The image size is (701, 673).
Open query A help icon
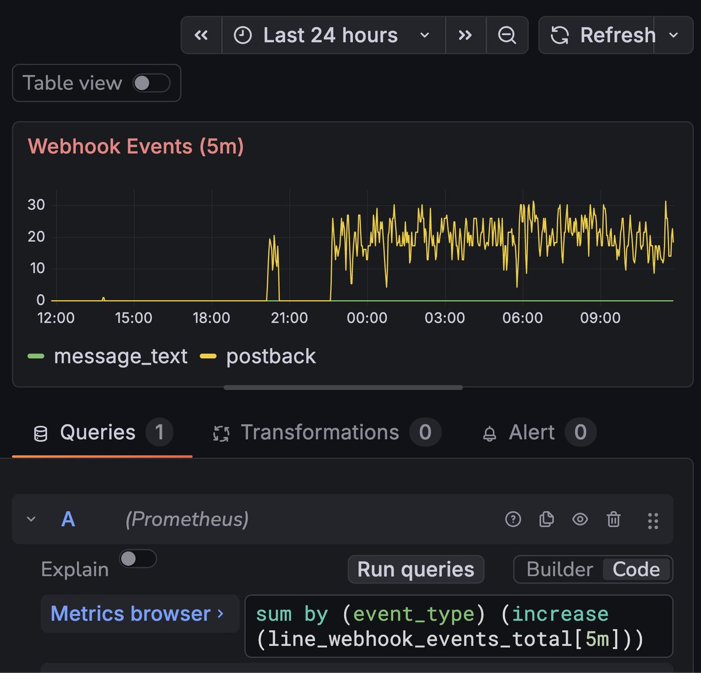tap(513, 519)
